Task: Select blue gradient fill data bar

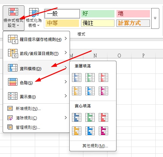Action: pyautogui.click(x=77, y=77)
